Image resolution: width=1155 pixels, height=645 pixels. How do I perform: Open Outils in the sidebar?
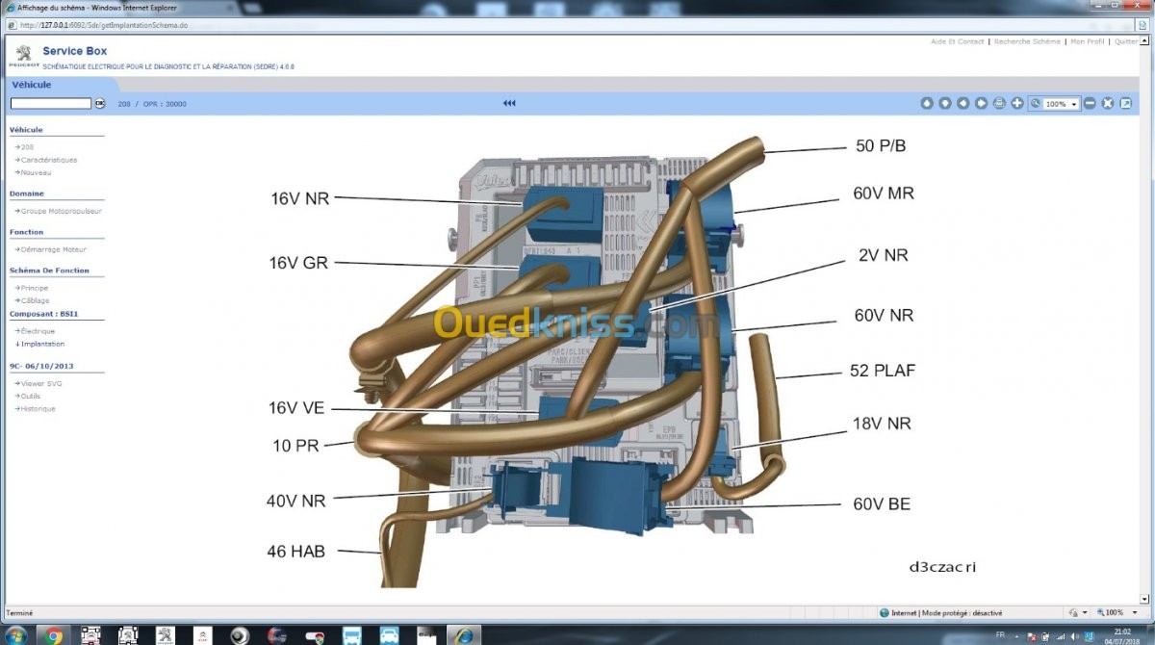coord(32,396)
